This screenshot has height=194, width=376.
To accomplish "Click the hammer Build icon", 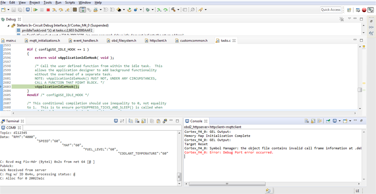I will 173,10.
